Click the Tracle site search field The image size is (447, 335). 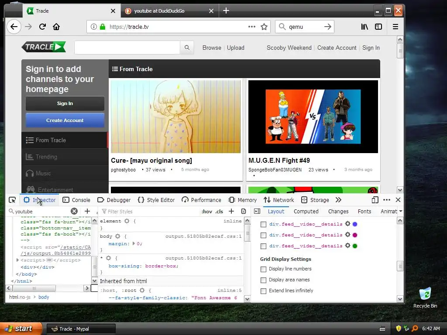[127, 48]
